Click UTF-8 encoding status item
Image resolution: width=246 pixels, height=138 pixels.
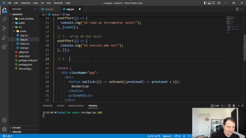pos(177,136)
